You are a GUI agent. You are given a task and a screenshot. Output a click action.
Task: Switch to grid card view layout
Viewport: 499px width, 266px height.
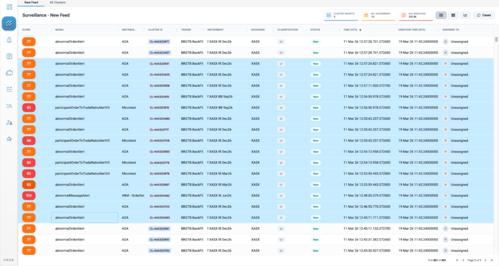point(453,15)
